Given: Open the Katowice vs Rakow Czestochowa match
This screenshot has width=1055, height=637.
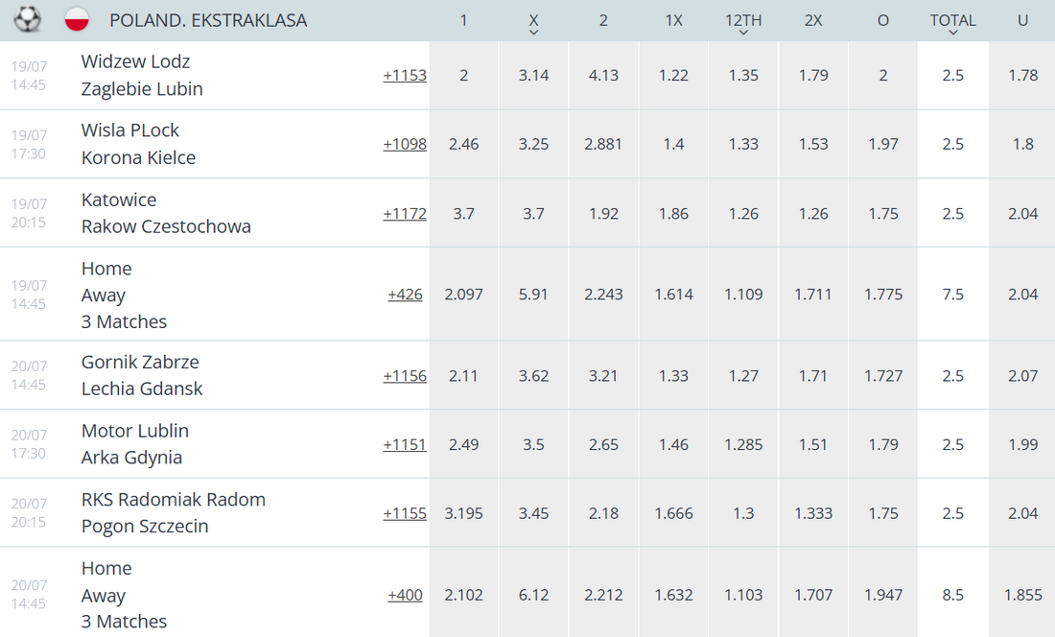Looking at the screenshot, I should tap(166, 213).
